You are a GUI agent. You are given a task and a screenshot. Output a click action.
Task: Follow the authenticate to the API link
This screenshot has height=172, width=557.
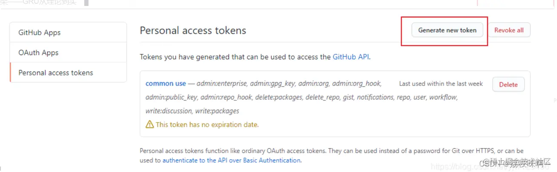click(x=231, y=160)
